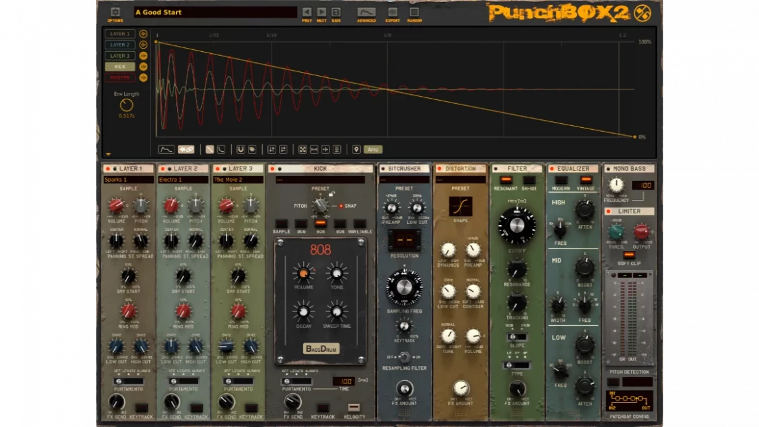Switch to Advanced view with envelope icon
Screen dimensions: 759x427
(x=366, y=12)
